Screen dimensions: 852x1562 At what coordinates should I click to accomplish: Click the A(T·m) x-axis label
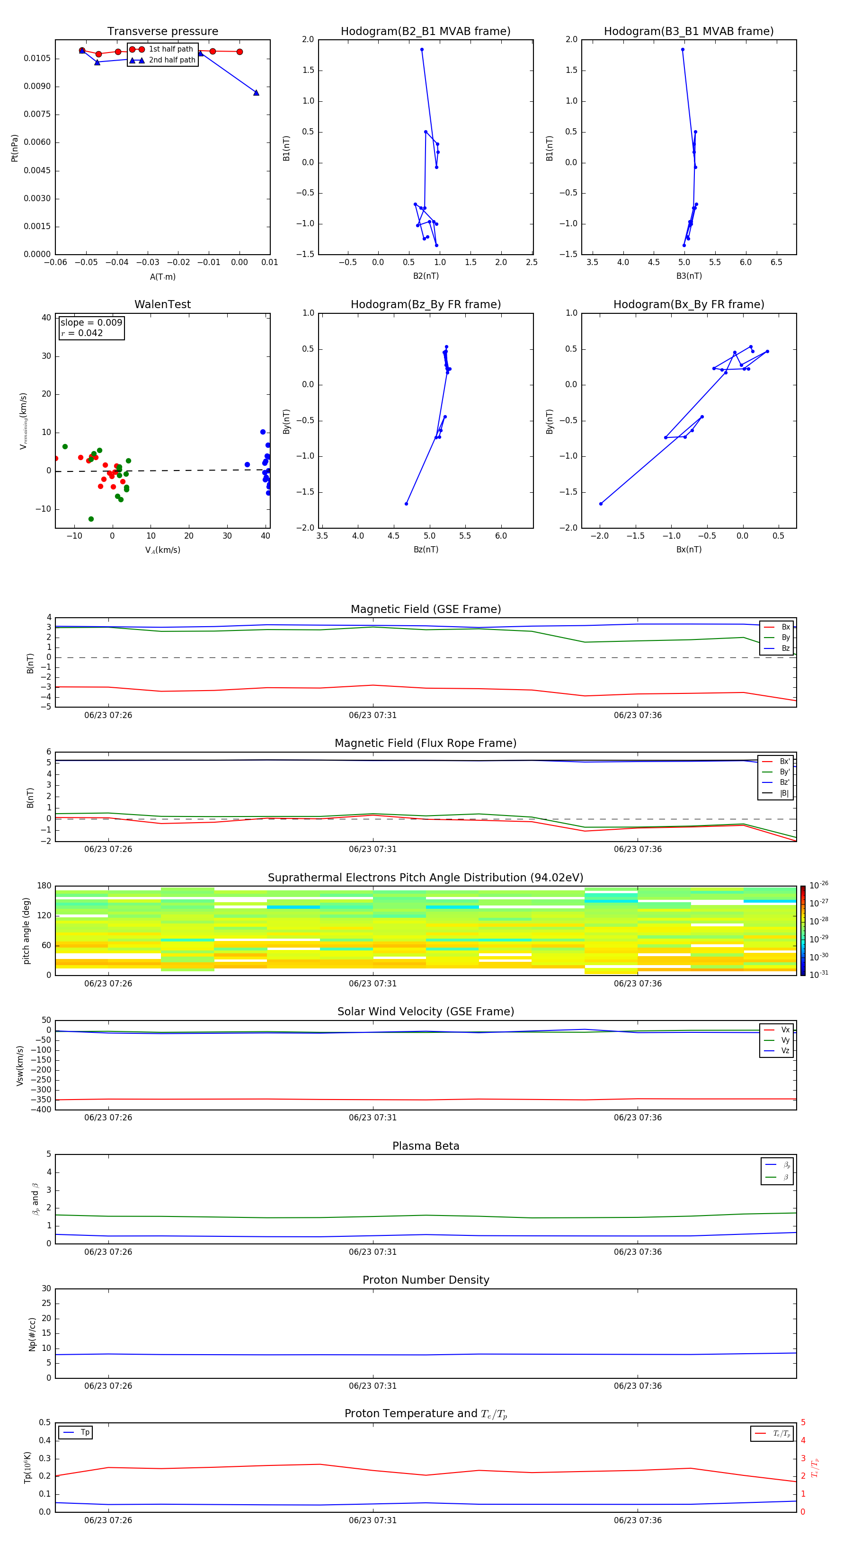(x=162, y=277)
